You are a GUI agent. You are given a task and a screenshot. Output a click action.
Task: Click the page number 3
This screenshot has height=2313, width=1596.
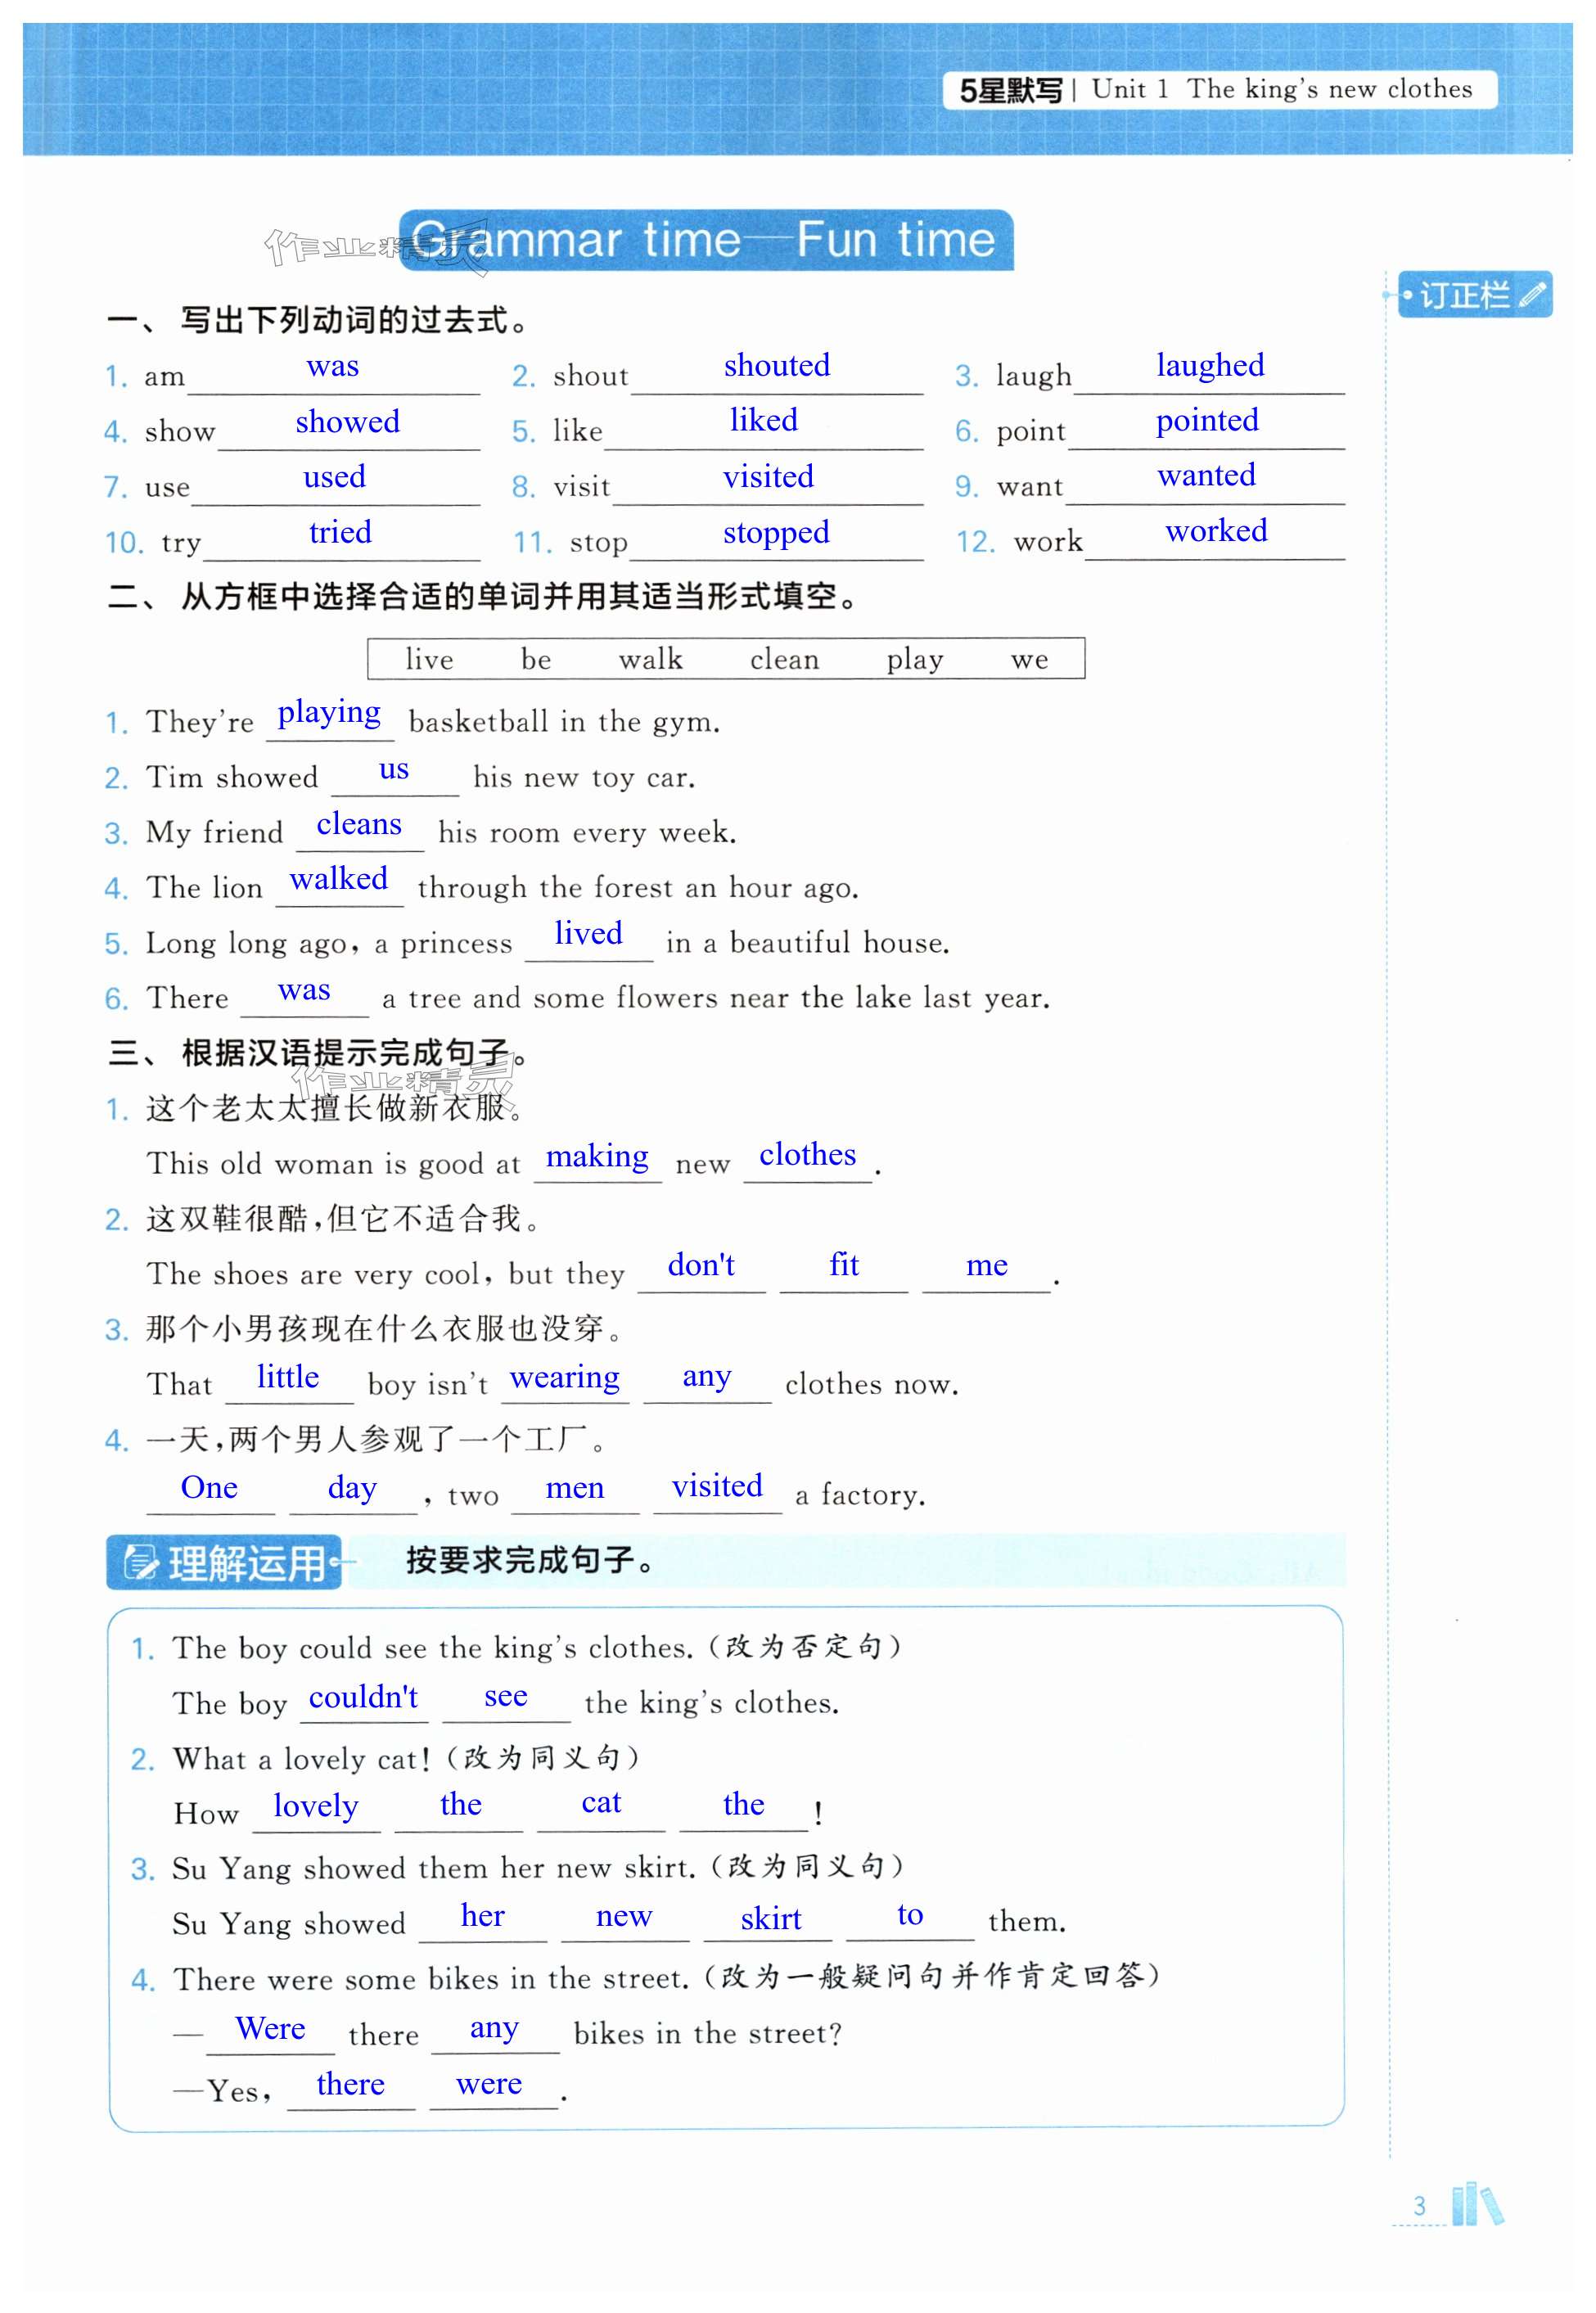[x=1419, y=2205]
